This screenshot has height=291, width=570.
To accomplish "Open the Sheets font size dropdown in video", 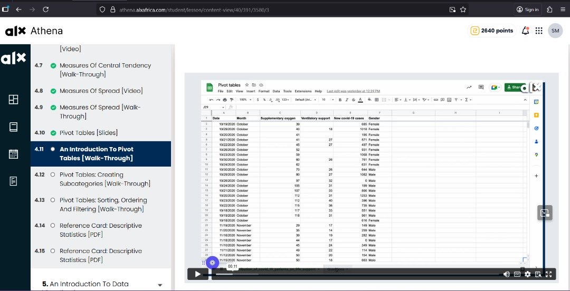I will [x=328, y=100].
